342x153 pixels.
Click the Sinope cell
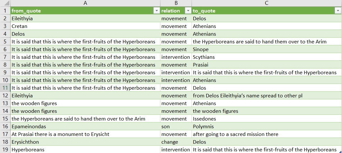[x=201, y=50]
